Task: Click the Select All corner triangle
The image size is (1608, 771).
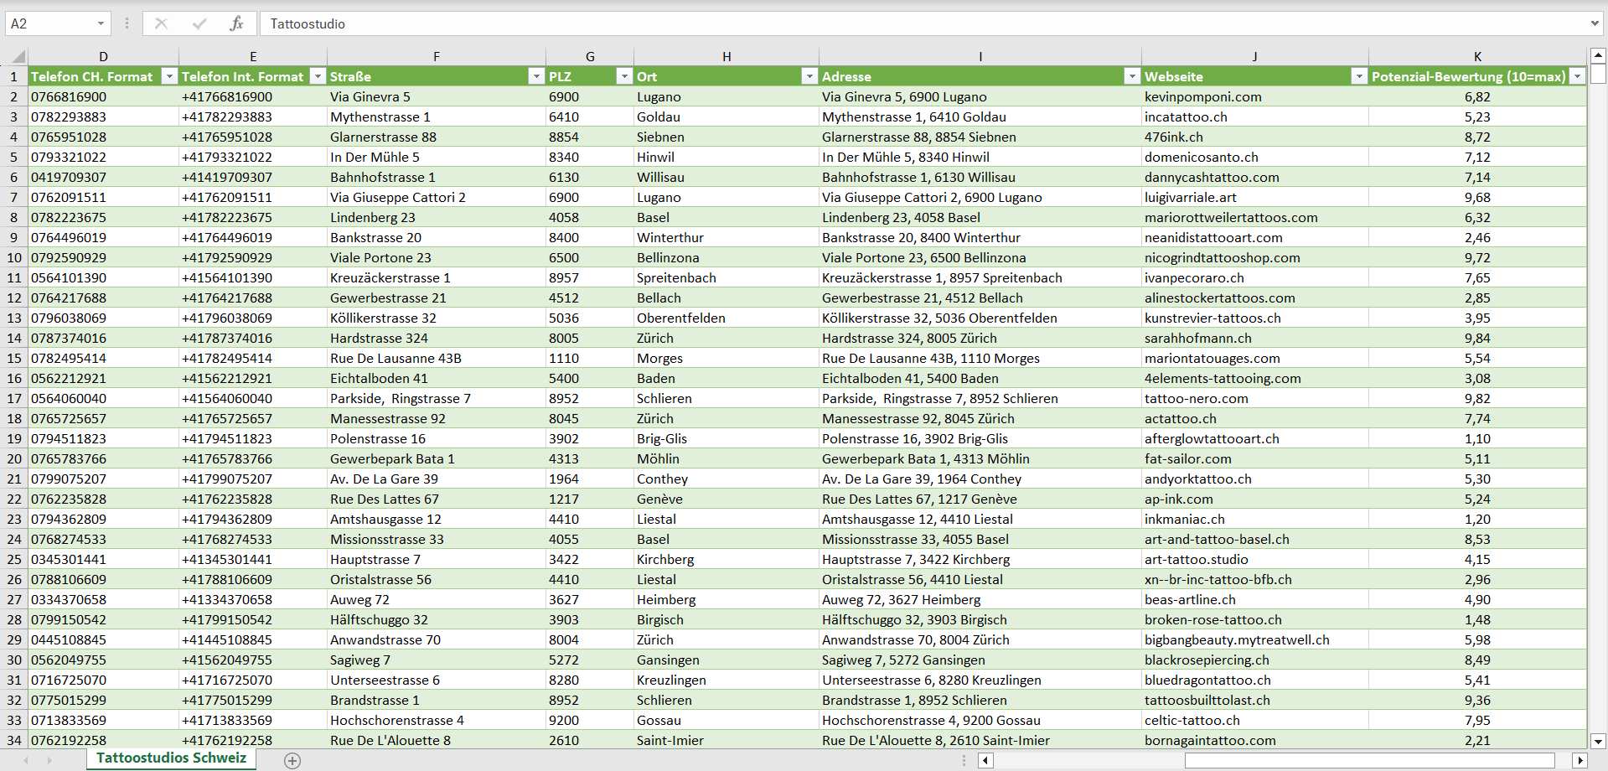Action: [17, 57]
